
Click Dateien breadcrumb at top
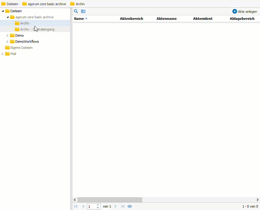point(12,4)
